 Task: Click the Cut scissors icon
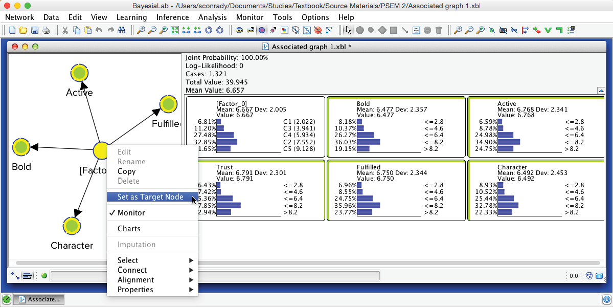[x=65, y=30]
